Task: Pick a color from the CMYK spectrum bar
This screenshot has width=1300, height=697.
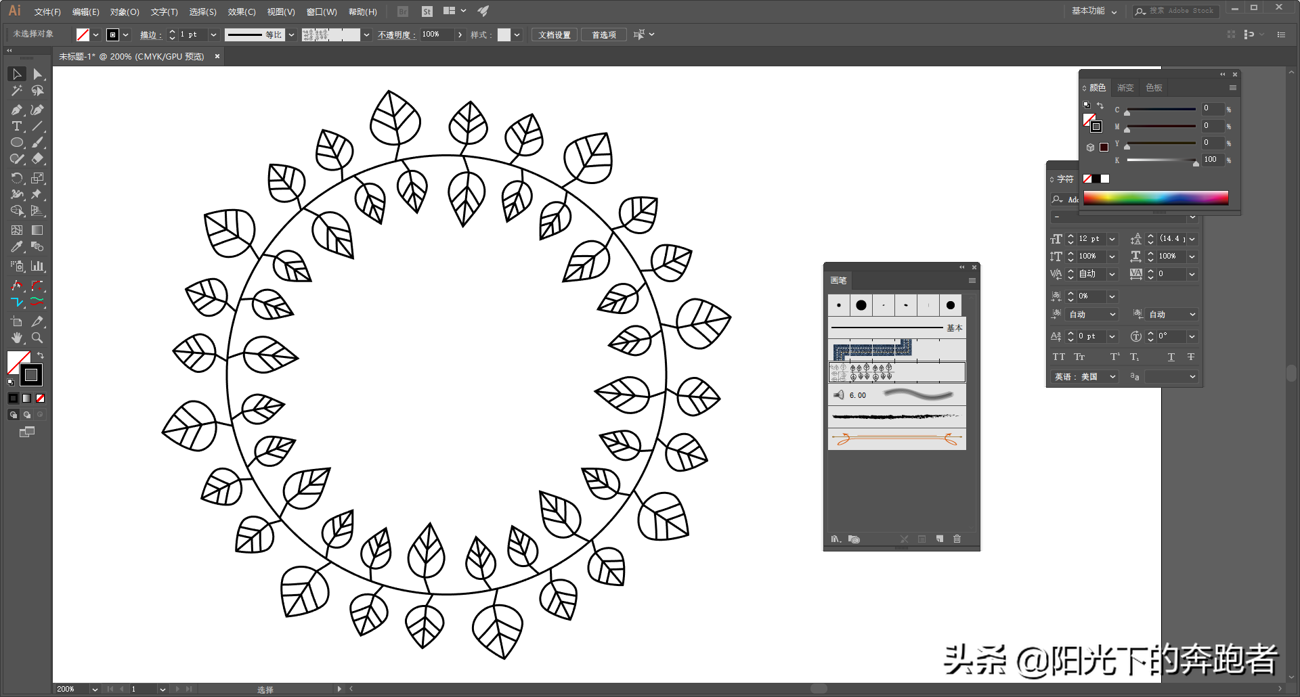Action: pyautogui.click(x=1156, y=198)
